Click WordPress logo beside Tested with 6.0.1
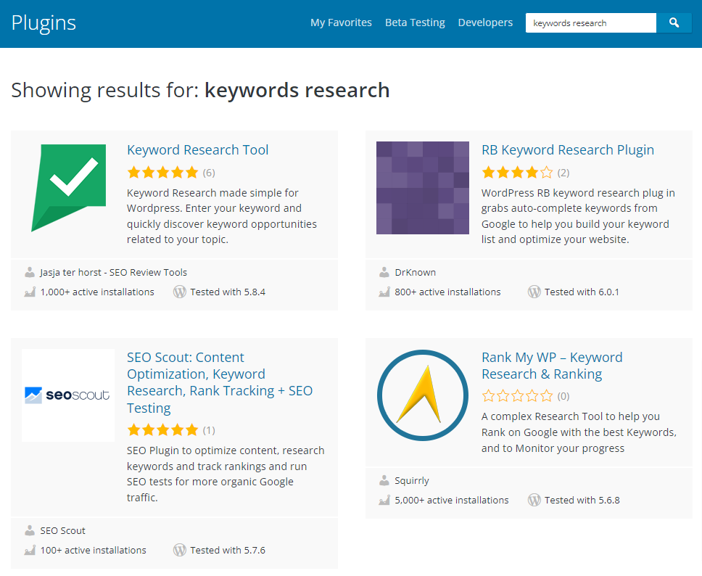The height and width of the screenshot is (576, 702). (534, 292)
